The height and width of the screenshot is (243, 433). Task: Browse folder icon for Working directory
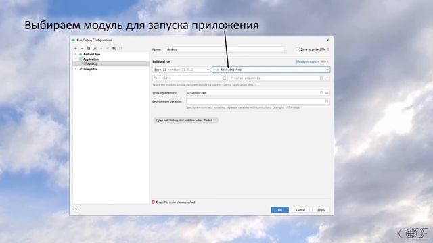(326, 93)
